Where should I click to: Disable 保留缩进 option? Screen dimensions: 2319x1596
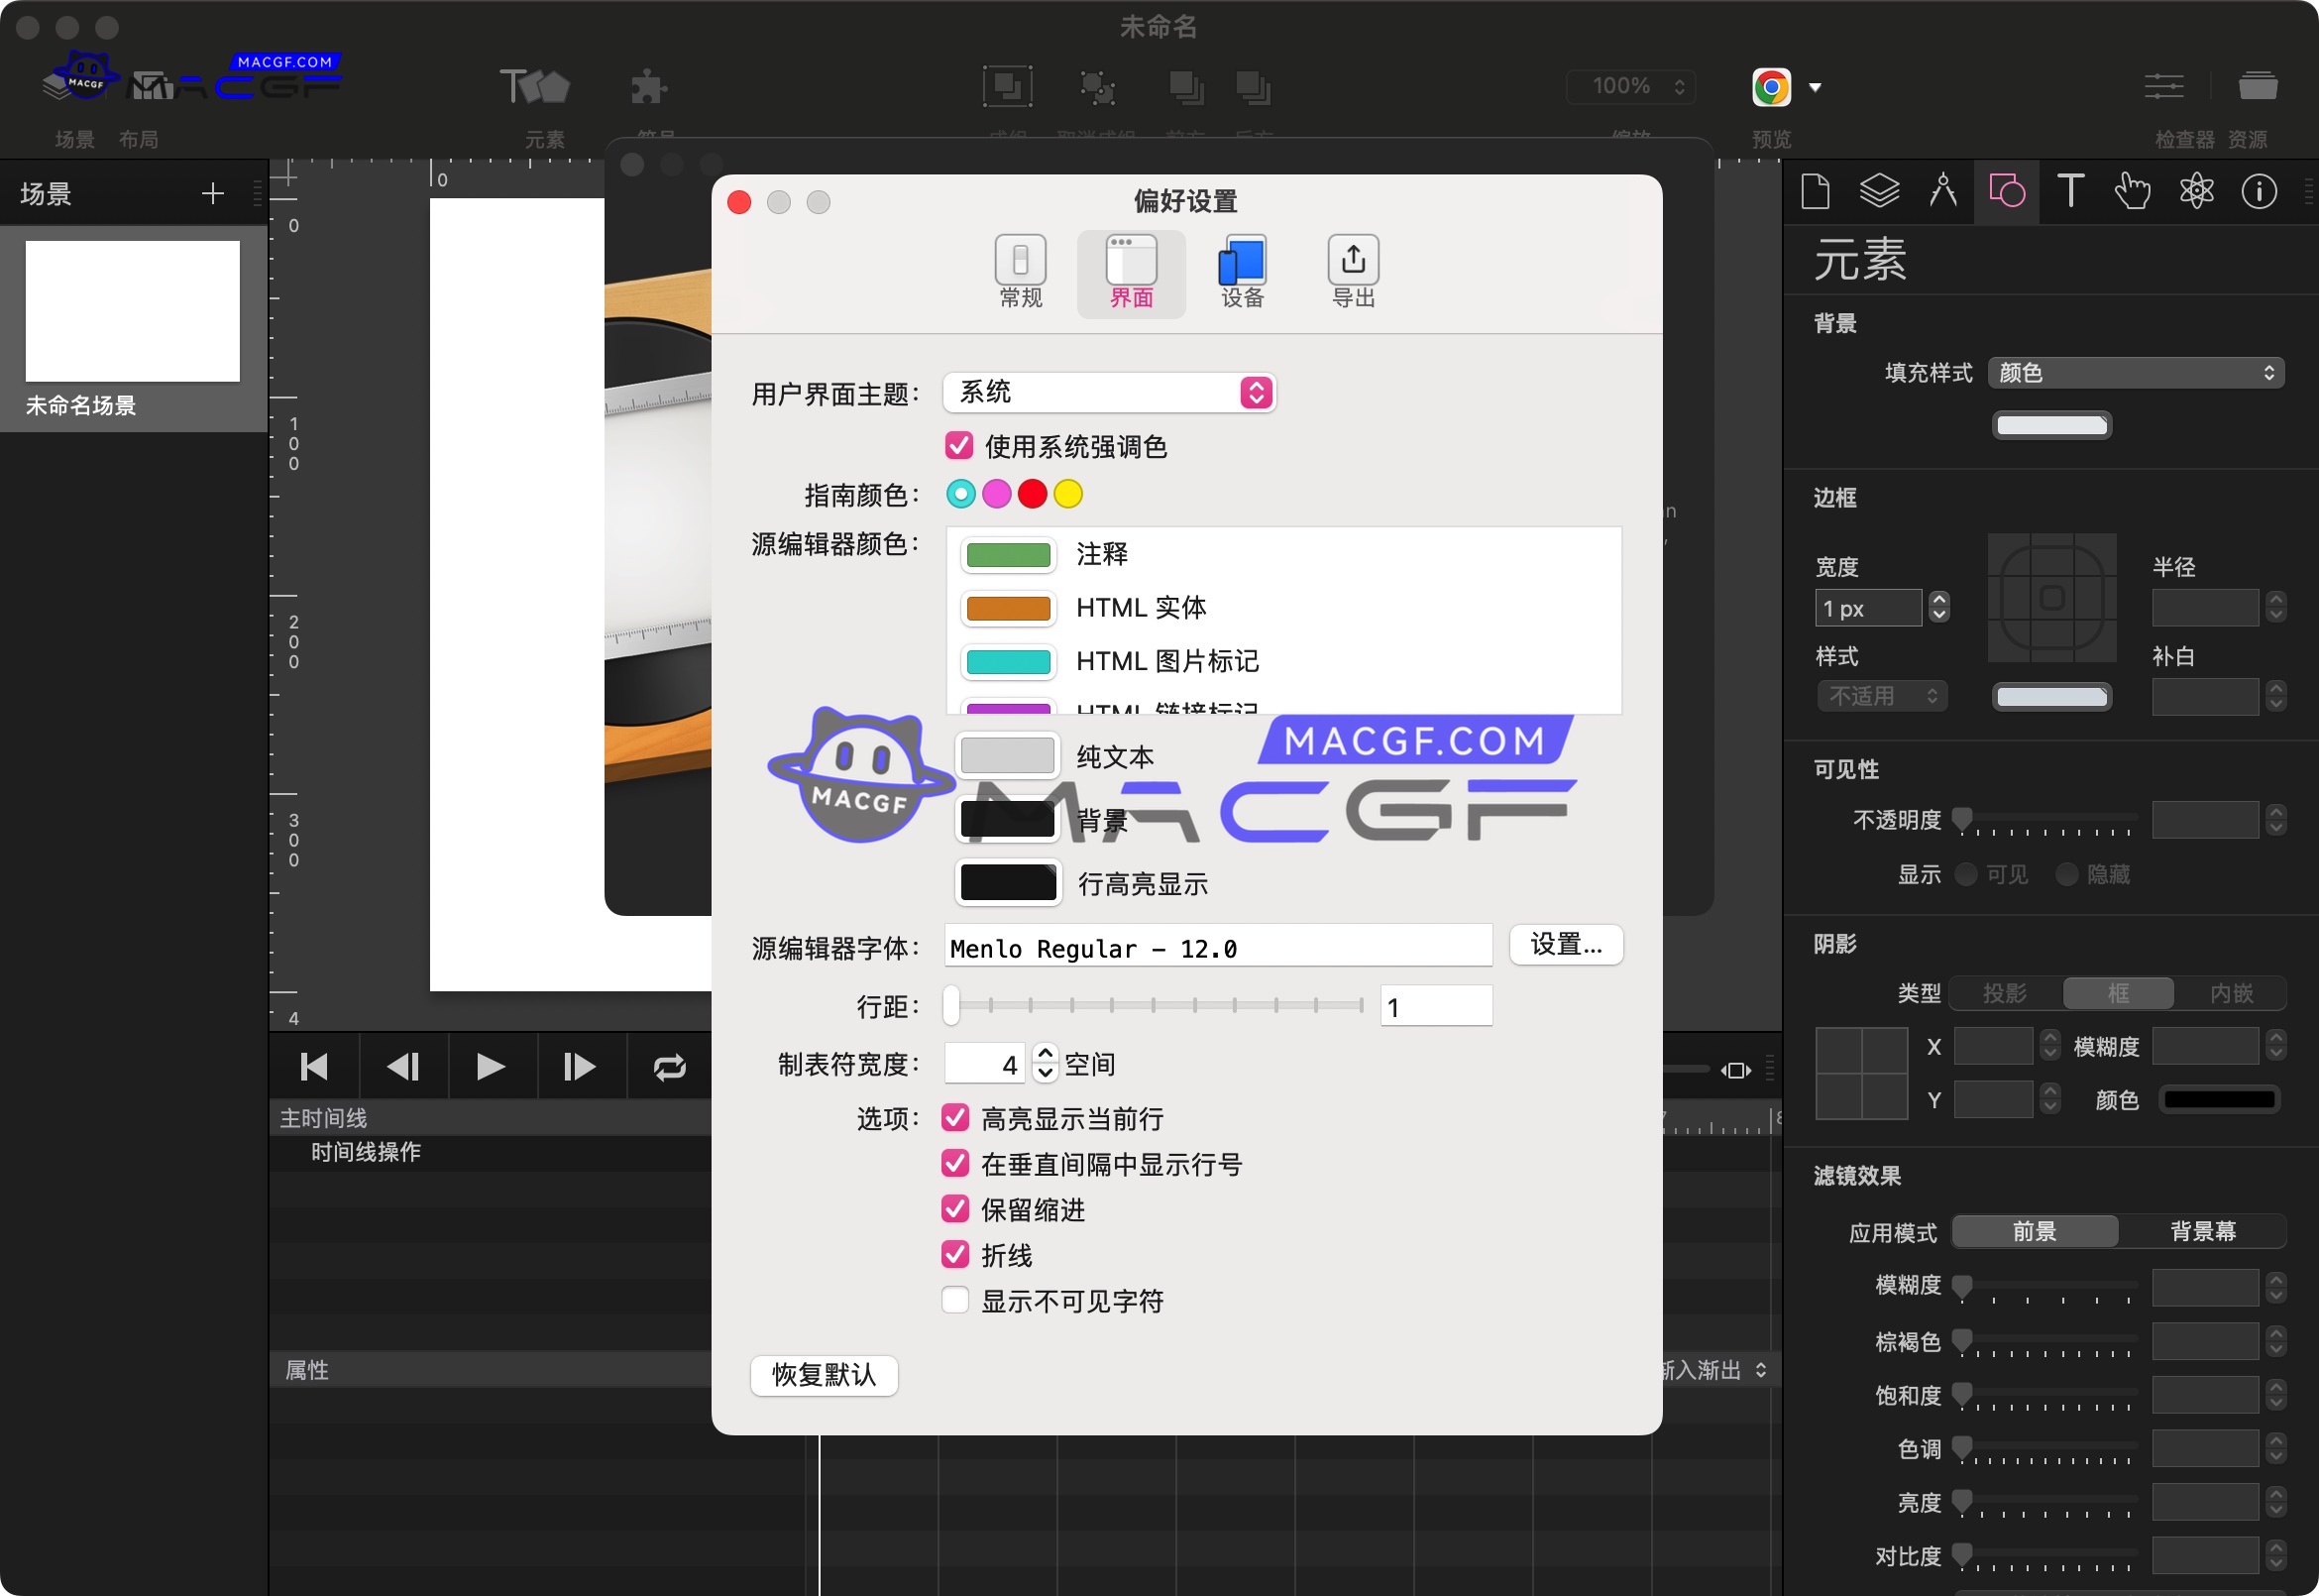tap(954, 1209)
